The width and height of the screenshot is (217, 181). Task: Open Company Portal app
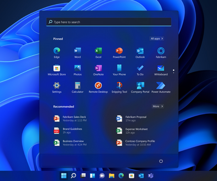point(140,87)
